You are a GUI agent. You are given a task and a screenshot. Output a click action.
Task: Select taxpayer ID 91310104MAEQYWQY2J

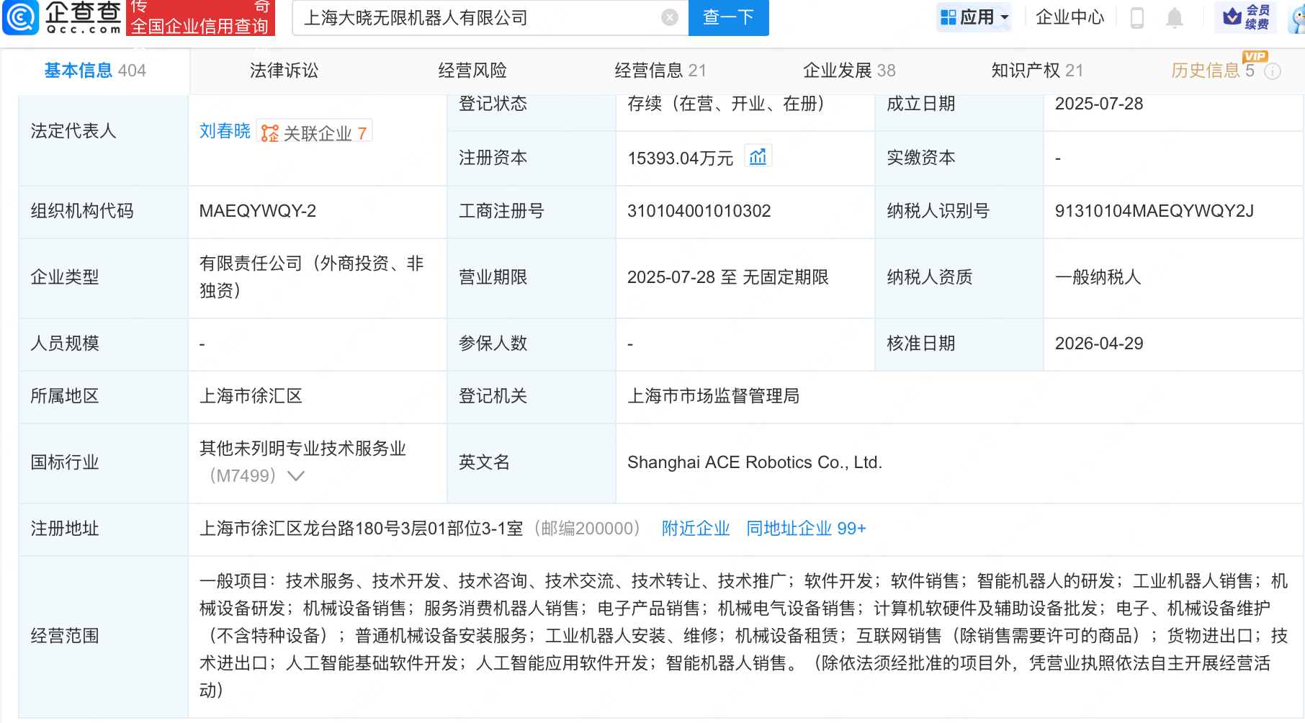coord(1154,211)
